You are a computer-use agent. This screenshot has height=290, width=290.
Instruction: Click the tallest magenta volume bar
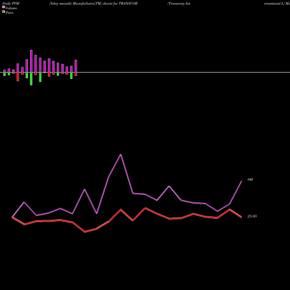tap(31, 61)
